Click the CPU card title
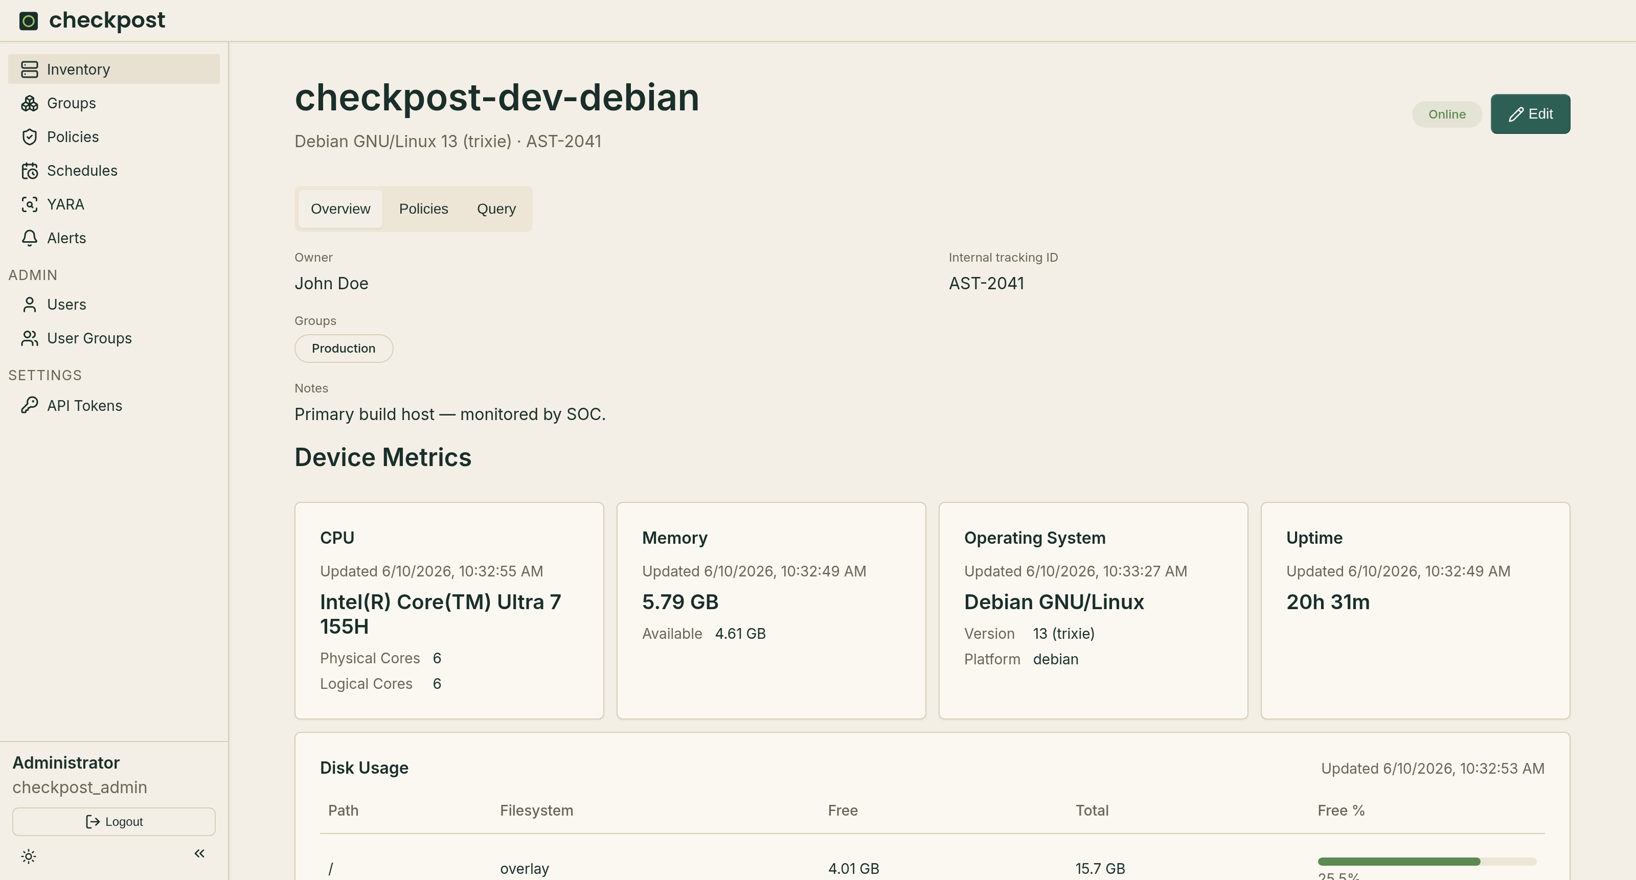This screenshot has height=880, width=1636. point(337,538)
